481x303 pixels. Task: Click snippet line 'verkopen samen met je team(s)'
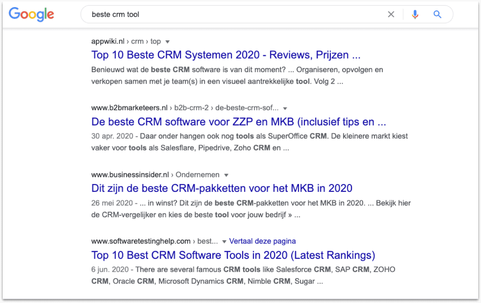pyautogui.click(x=144, y=82)
